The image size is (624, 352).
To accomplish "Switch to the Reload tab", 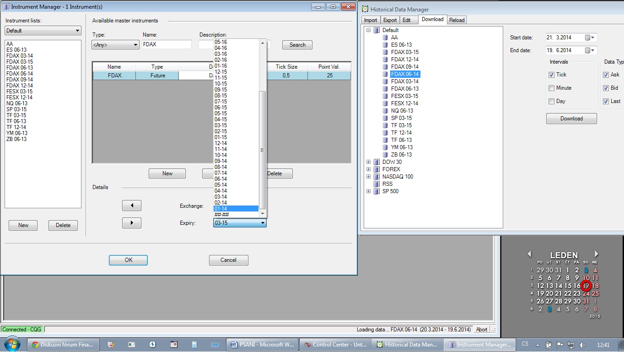I will (457, 20).
